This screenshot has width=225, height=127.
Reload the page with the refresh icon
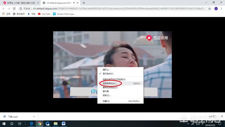pos(14,8)
